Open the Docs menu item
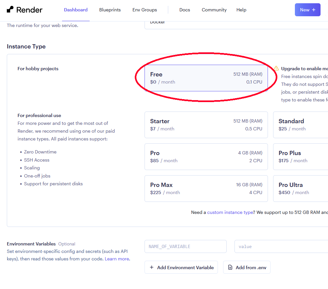 point(184,10)
